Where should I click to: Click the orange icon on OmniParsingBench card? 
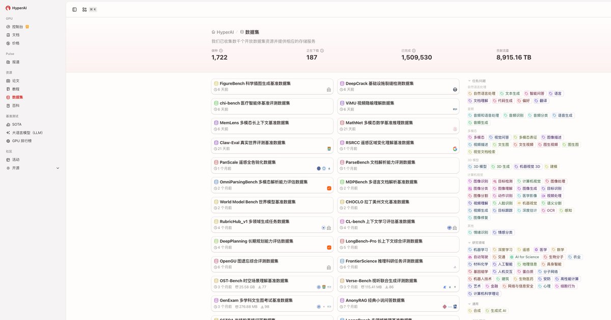coord(329,189)
